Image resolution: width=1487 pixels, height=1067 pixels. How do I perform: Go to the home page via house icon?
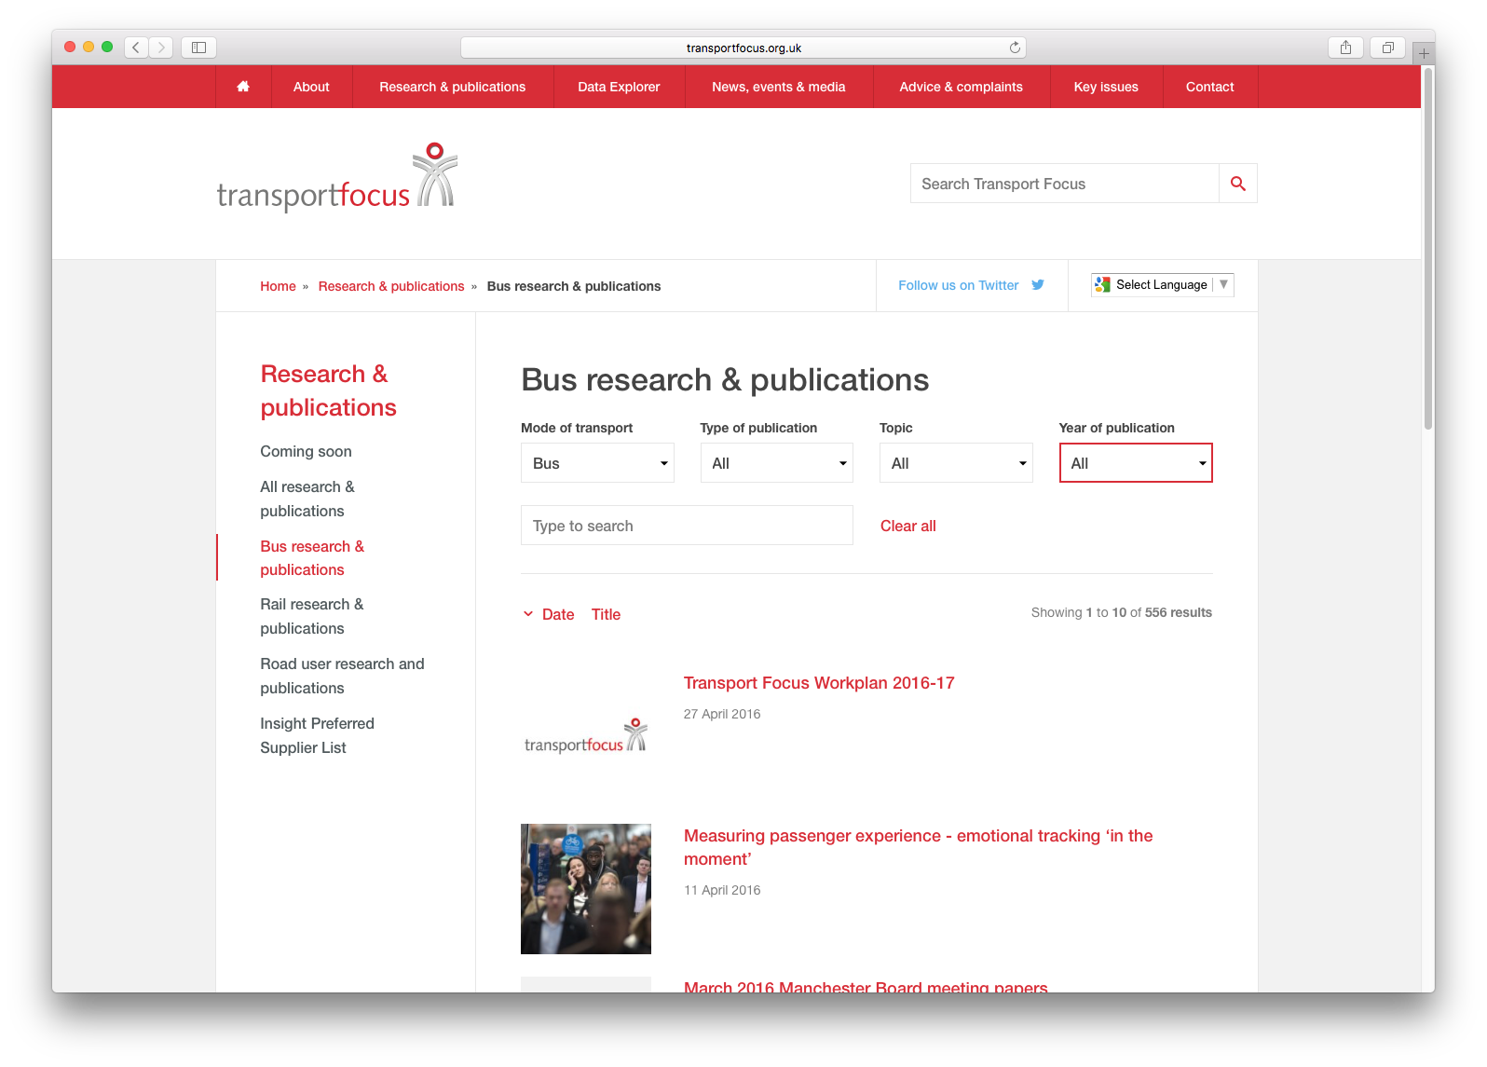pos(243,87)
